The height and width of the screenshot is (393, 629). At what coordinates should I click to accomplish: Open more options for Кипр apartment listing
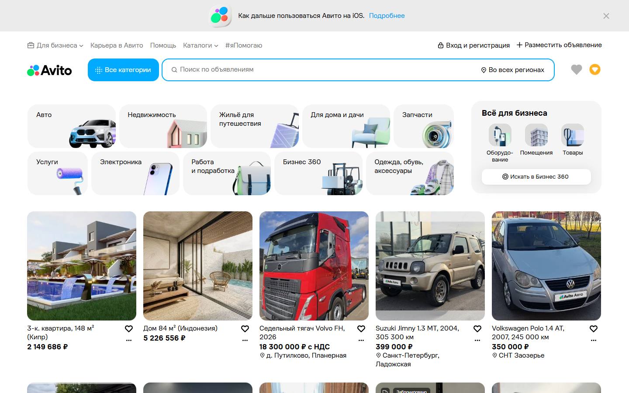(x=129, y=340)
